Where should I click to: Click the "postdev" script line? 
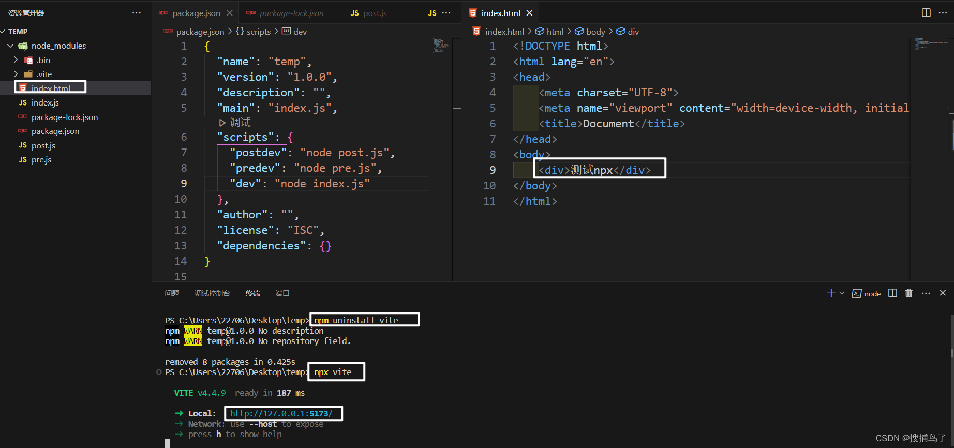[x=312, y=153]
